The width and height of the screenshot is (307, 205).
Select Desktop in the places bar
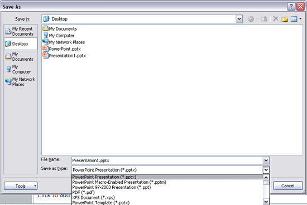(x=20, y=44)
